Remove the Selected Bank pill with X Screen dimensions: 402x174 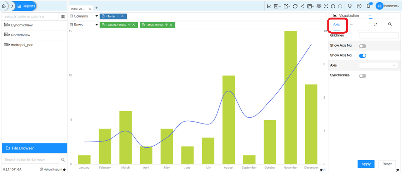tap(134, 25)
